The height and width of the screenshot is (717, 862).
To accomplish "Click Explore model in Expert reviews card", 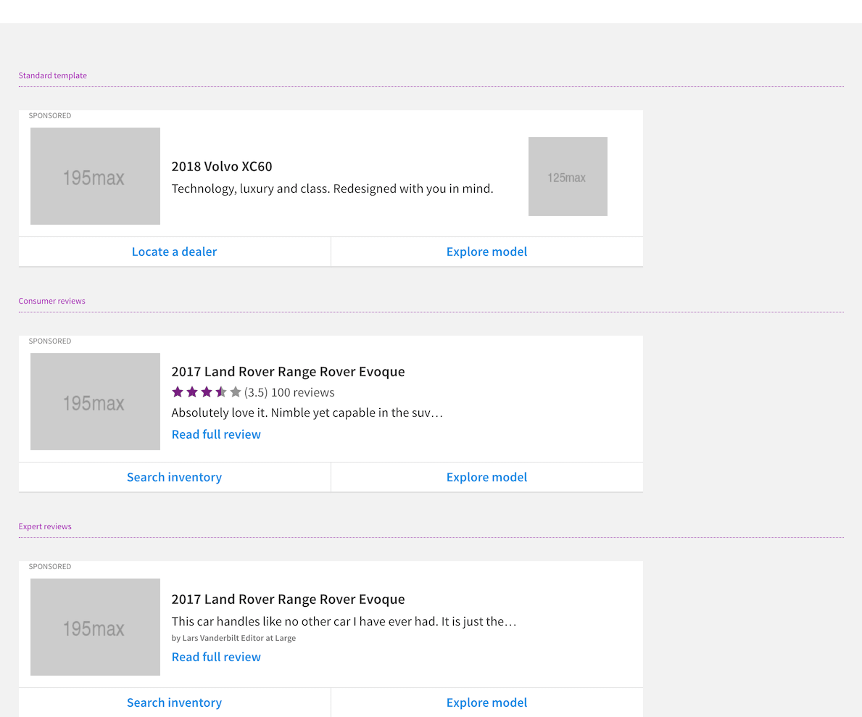I will [x=486, y=703].
